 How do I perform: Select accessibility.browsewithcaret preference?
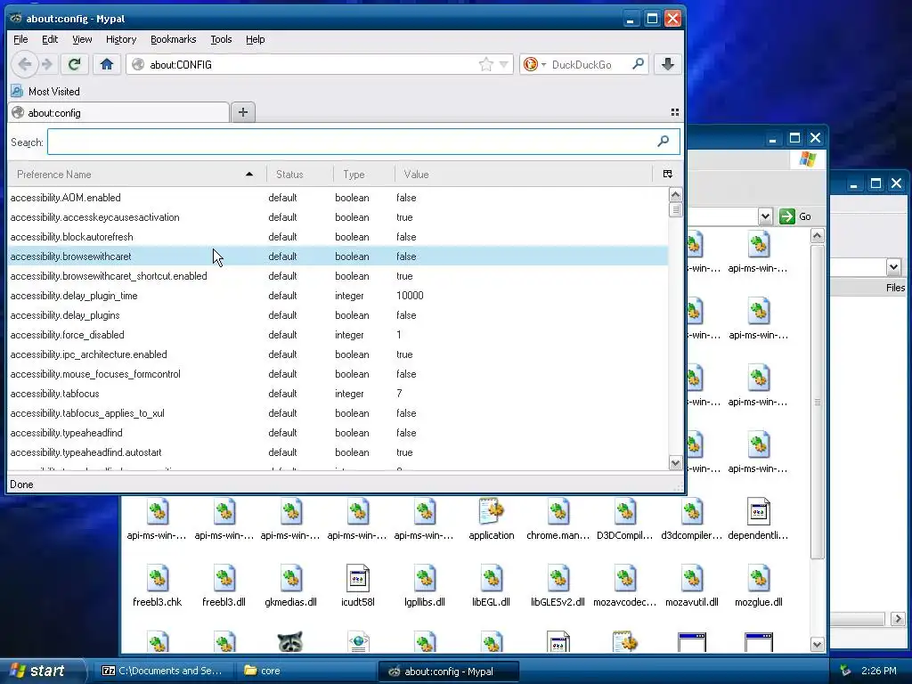338,256
